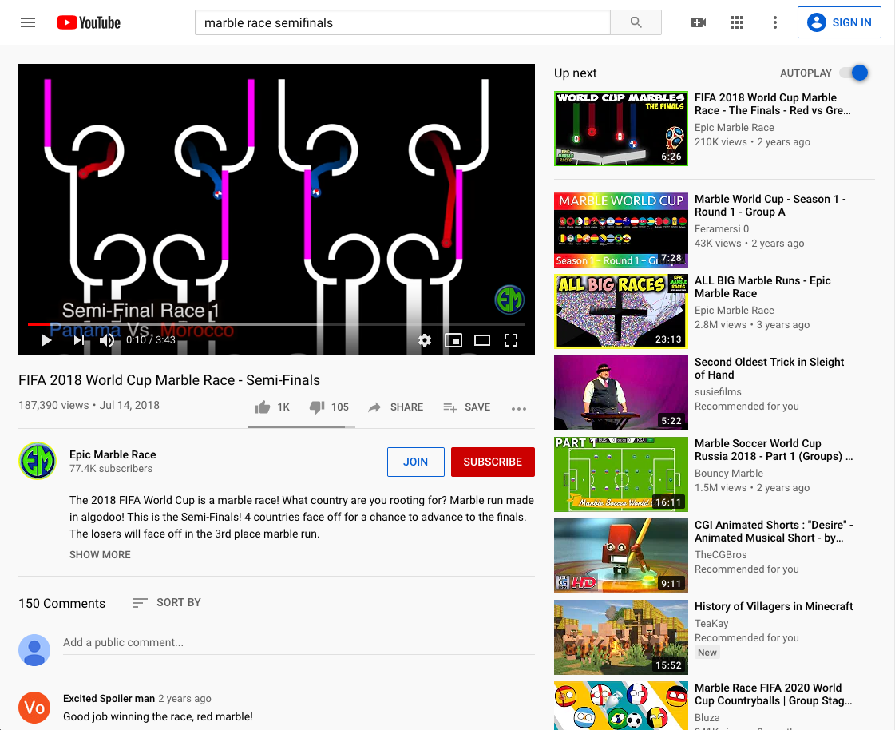Open FIFA 2018 Finals Red vs Green thumbnail

tap(621, 129)
